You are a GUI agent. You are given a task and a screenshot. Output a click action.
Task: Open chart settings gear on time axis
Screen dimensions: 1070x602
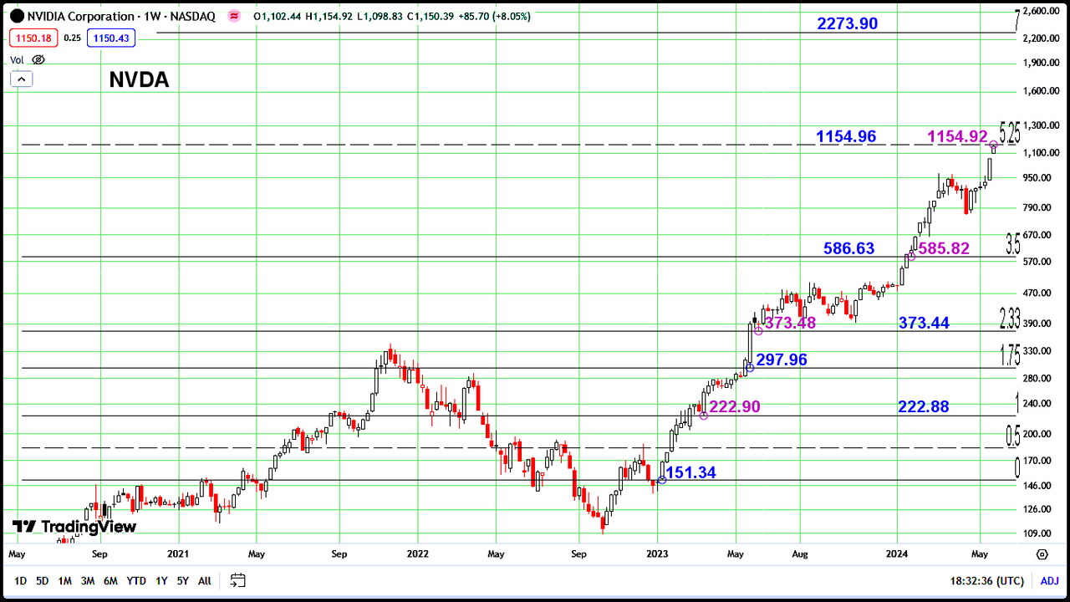tap(1042, 554)
